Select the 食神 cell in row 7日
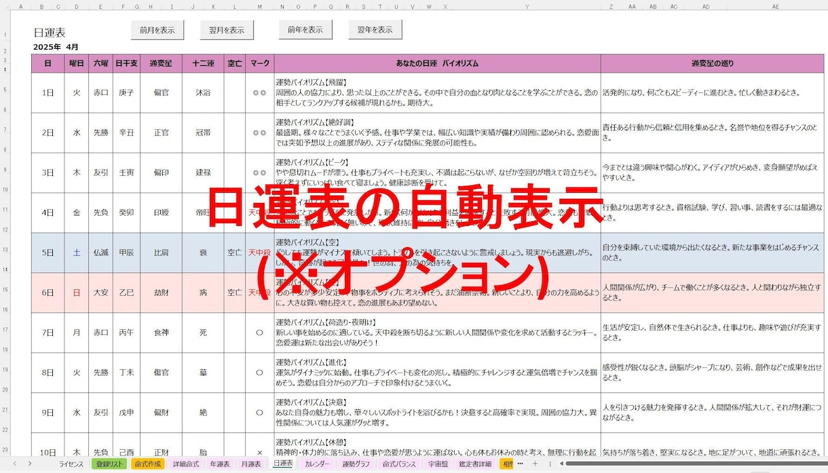 161,333
